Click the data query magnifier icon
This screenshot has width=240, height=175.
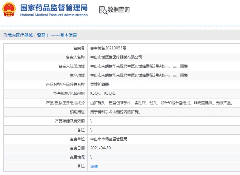tap(103, 11)
